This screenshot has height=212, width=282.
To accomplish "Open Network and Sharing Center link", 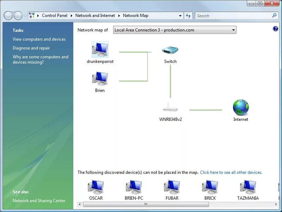I will (x=39, y=200).
